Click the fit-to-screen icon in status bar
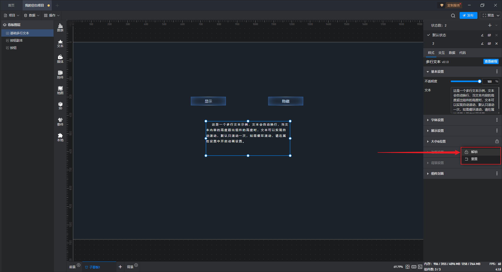This screenshot has width=502, height=272. [407, 267]
